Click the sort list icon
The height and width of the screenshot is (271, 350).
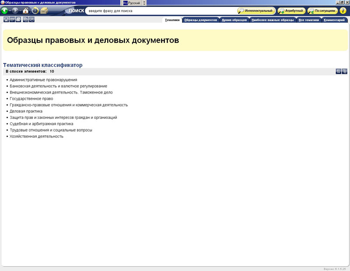[x=338, y=71]
